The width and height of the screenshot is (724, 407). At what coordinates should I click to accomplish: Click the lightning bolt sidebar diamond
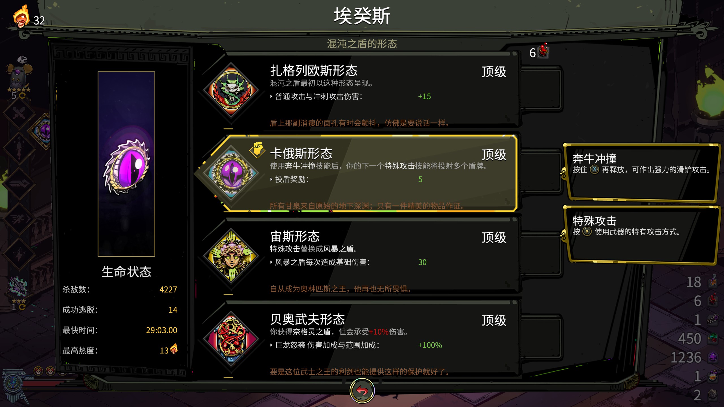(x=19, y=254)
